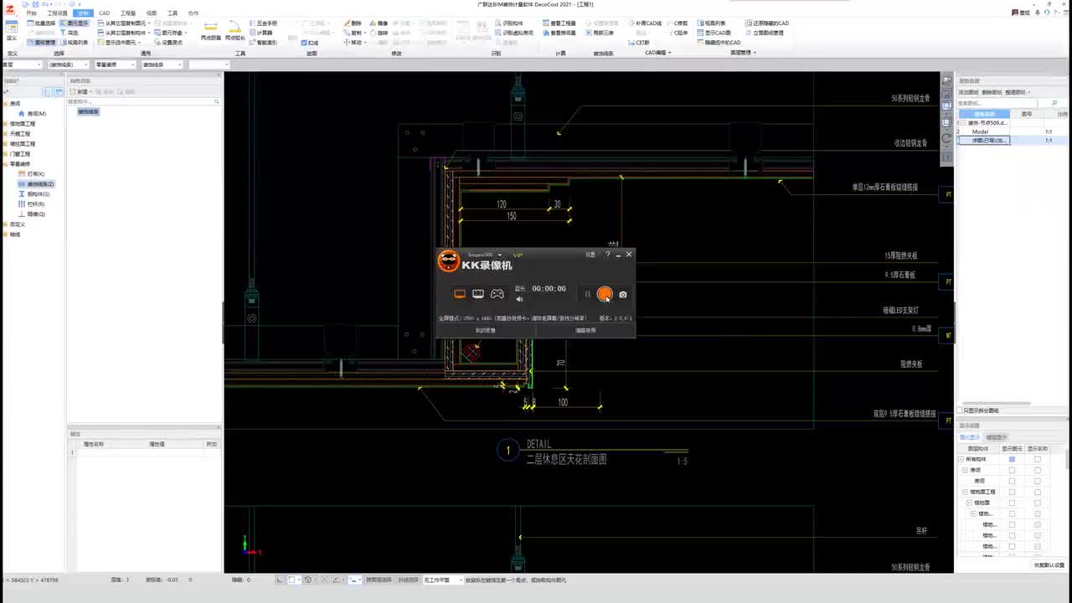The image size is (1072, 603).
Task: Toggle 显示图元 checkbox for 所有构件
Action: (x=1012, y=459)
